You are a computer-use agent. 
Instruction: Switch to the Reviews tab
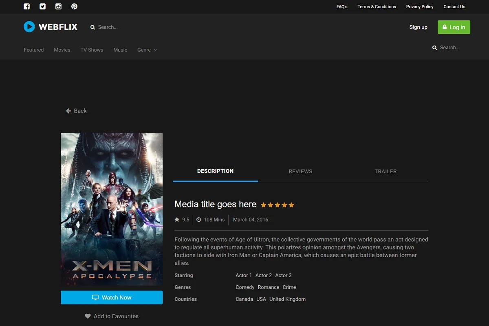tap(300, 172)
